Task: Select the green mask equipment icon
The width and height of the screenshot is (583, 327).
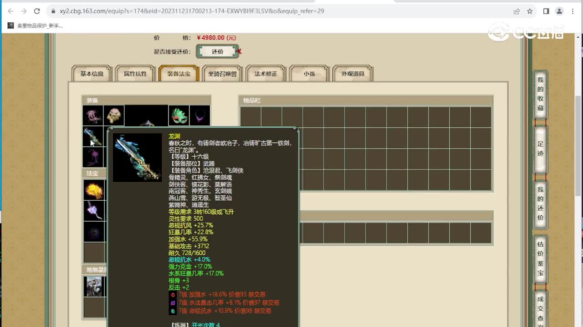Action: click(179, 116)
